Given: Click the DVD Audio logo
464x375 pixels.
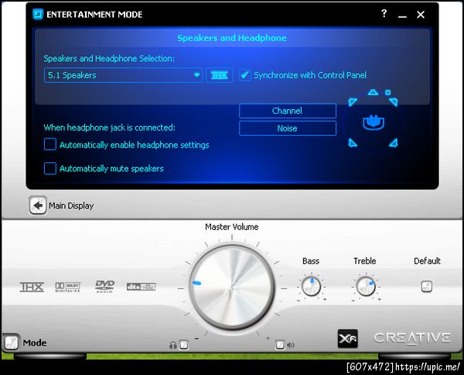Looking at the screenshot, I should click(104, 287).
